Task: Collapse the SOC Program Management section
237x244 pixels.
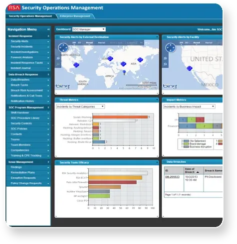Action: (x=48, y=108)
